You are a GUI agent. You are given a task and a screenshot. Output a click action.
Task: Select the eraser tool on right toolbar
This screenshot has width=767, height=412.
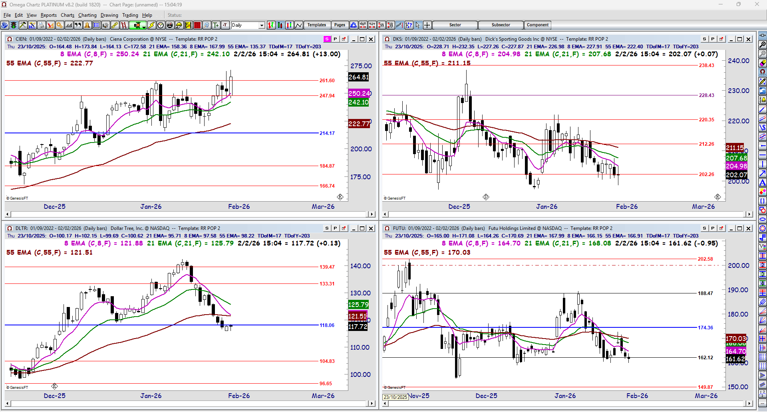click(763, 63)
